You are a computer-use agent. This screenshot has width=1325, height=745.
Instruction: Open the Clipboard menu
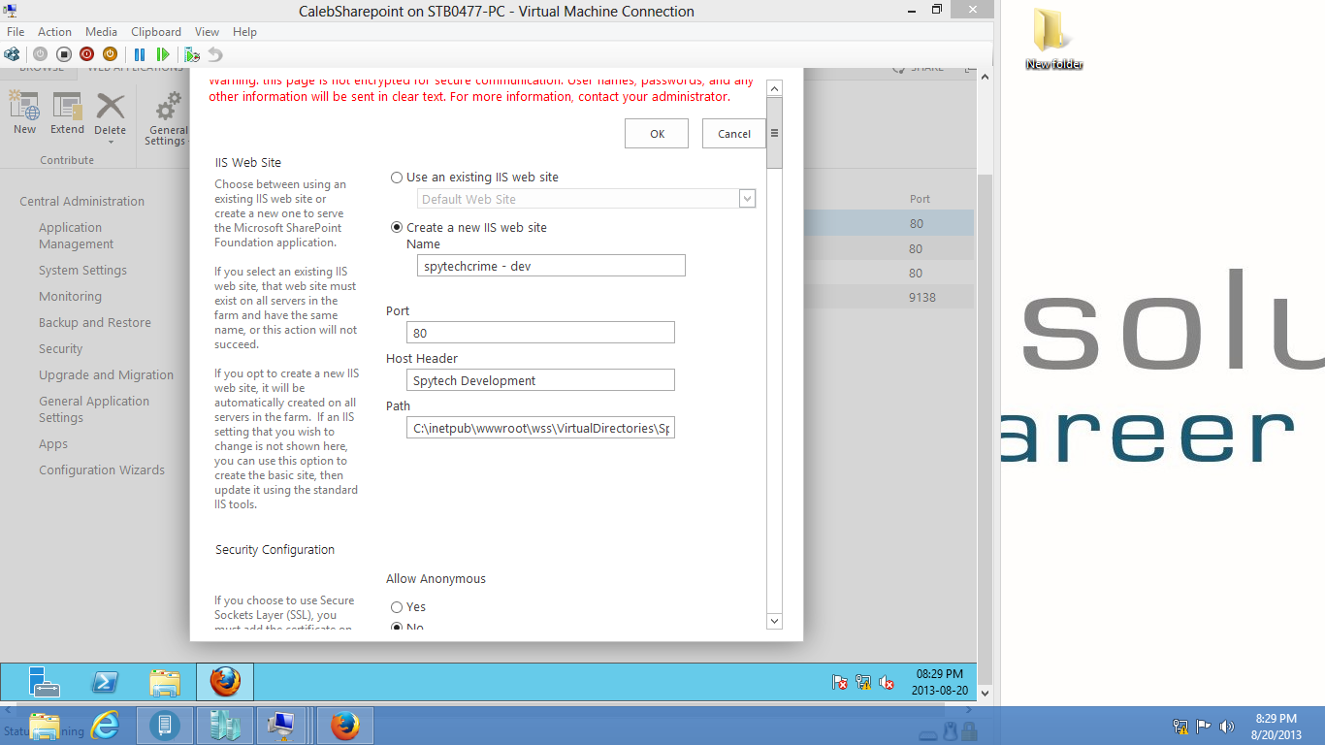click(x=155, y=32)
